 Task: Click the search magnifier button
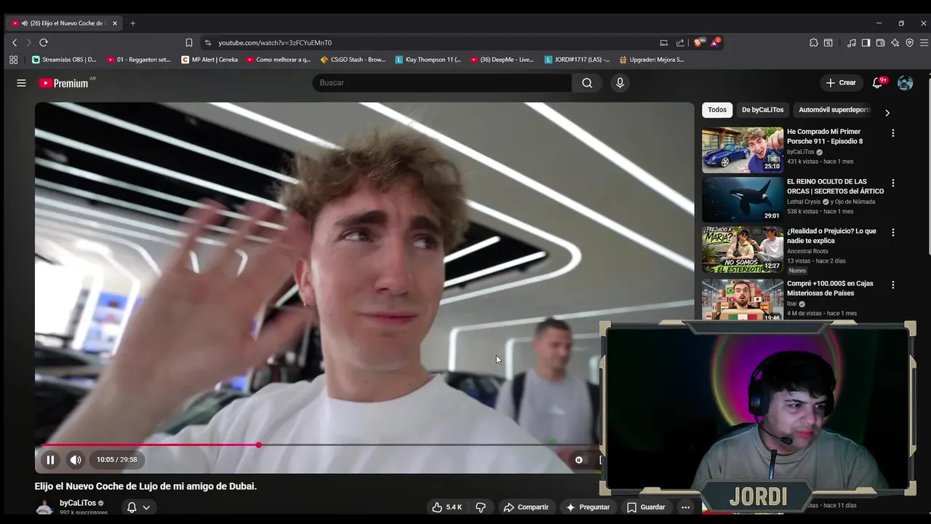(x=587, y=83)
